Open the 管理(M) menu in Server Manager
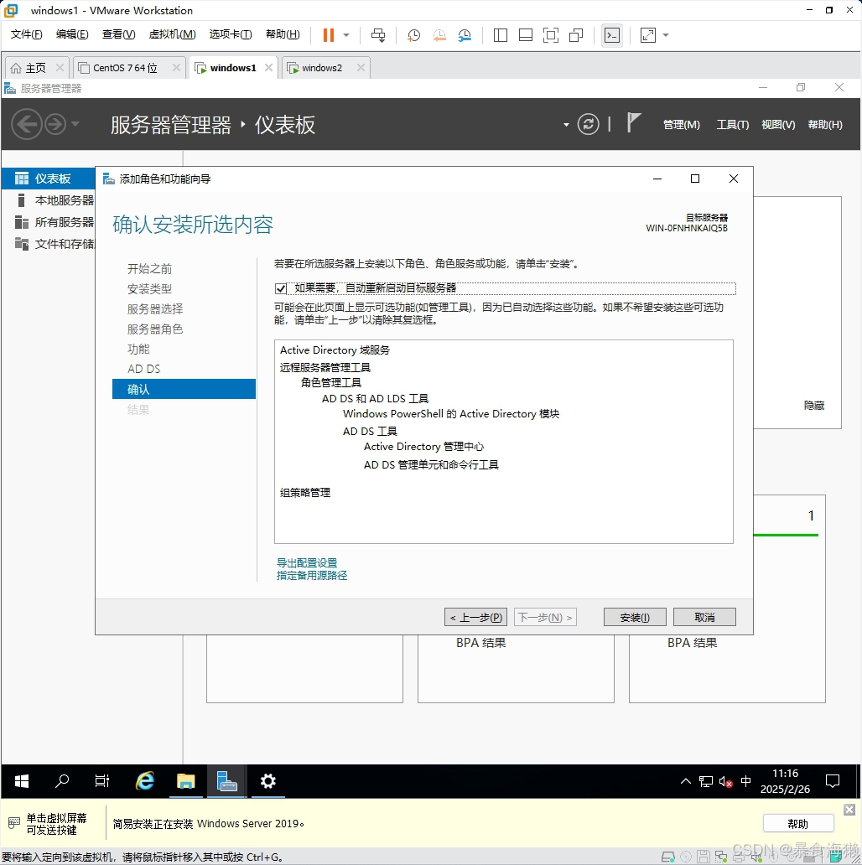 point(682,125)
